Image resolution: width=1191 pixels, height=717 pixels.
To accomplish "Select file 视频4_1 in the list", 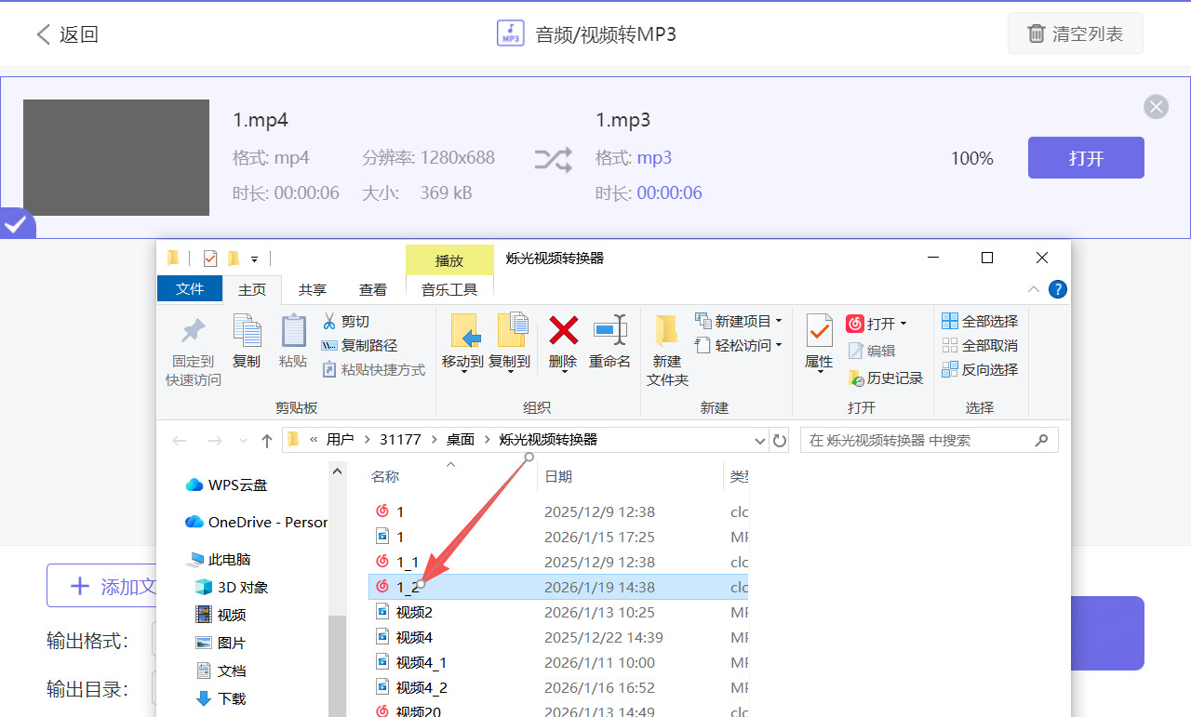I will 558,662.
